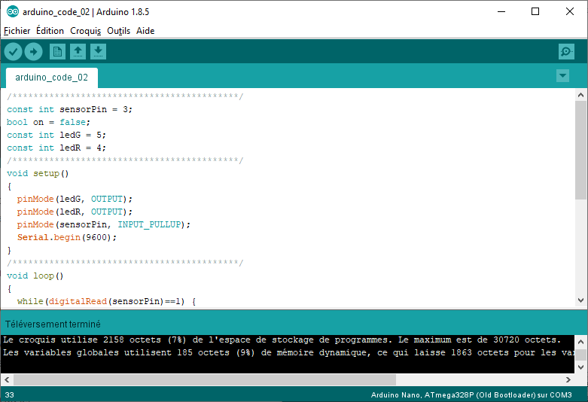
Task: Click the editor vertical scrollbar thumb
Action: pos(580,150)
